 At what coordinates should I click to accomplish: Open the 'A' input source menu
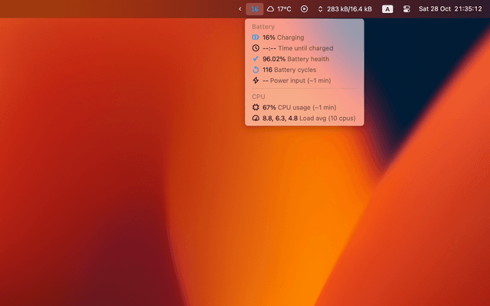(387, 9)
